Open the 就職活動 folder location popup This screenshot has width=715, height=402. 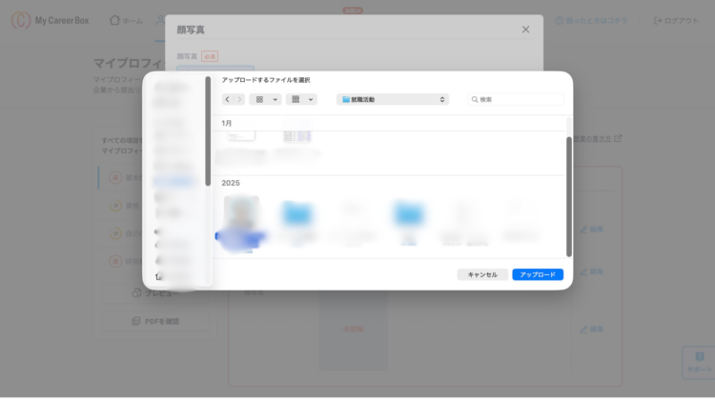pyautogui.click(x=393, y=99)
